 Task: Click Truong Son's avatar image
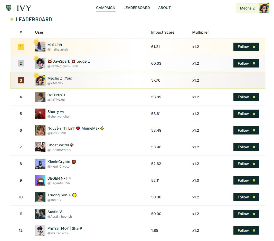tap(40, 197)
